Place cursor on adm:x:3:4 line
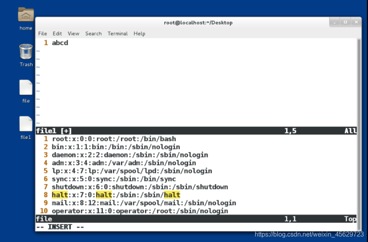The image size is (368, 242). 124,163
